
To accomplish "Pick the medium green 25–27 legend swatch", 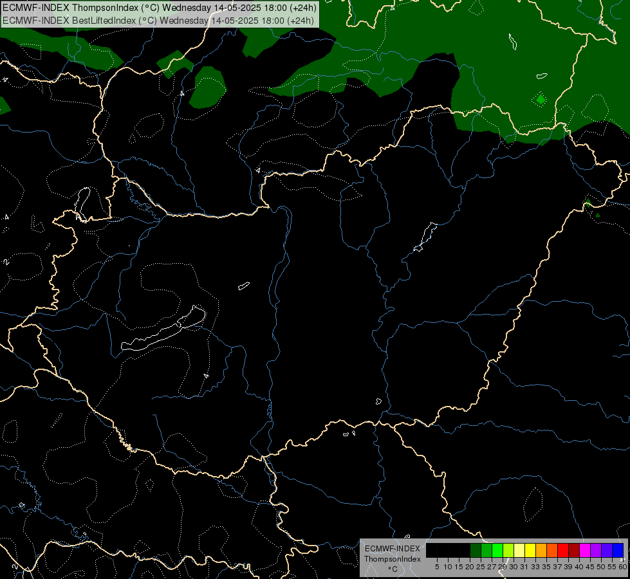I will pyautogui.click(x=486, y=550).
